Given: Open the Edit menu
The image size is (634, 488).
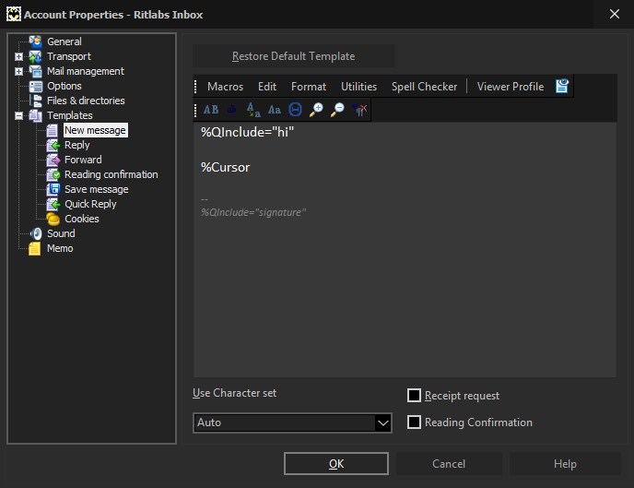Looking at the screenshot, I should pos(267,87).
